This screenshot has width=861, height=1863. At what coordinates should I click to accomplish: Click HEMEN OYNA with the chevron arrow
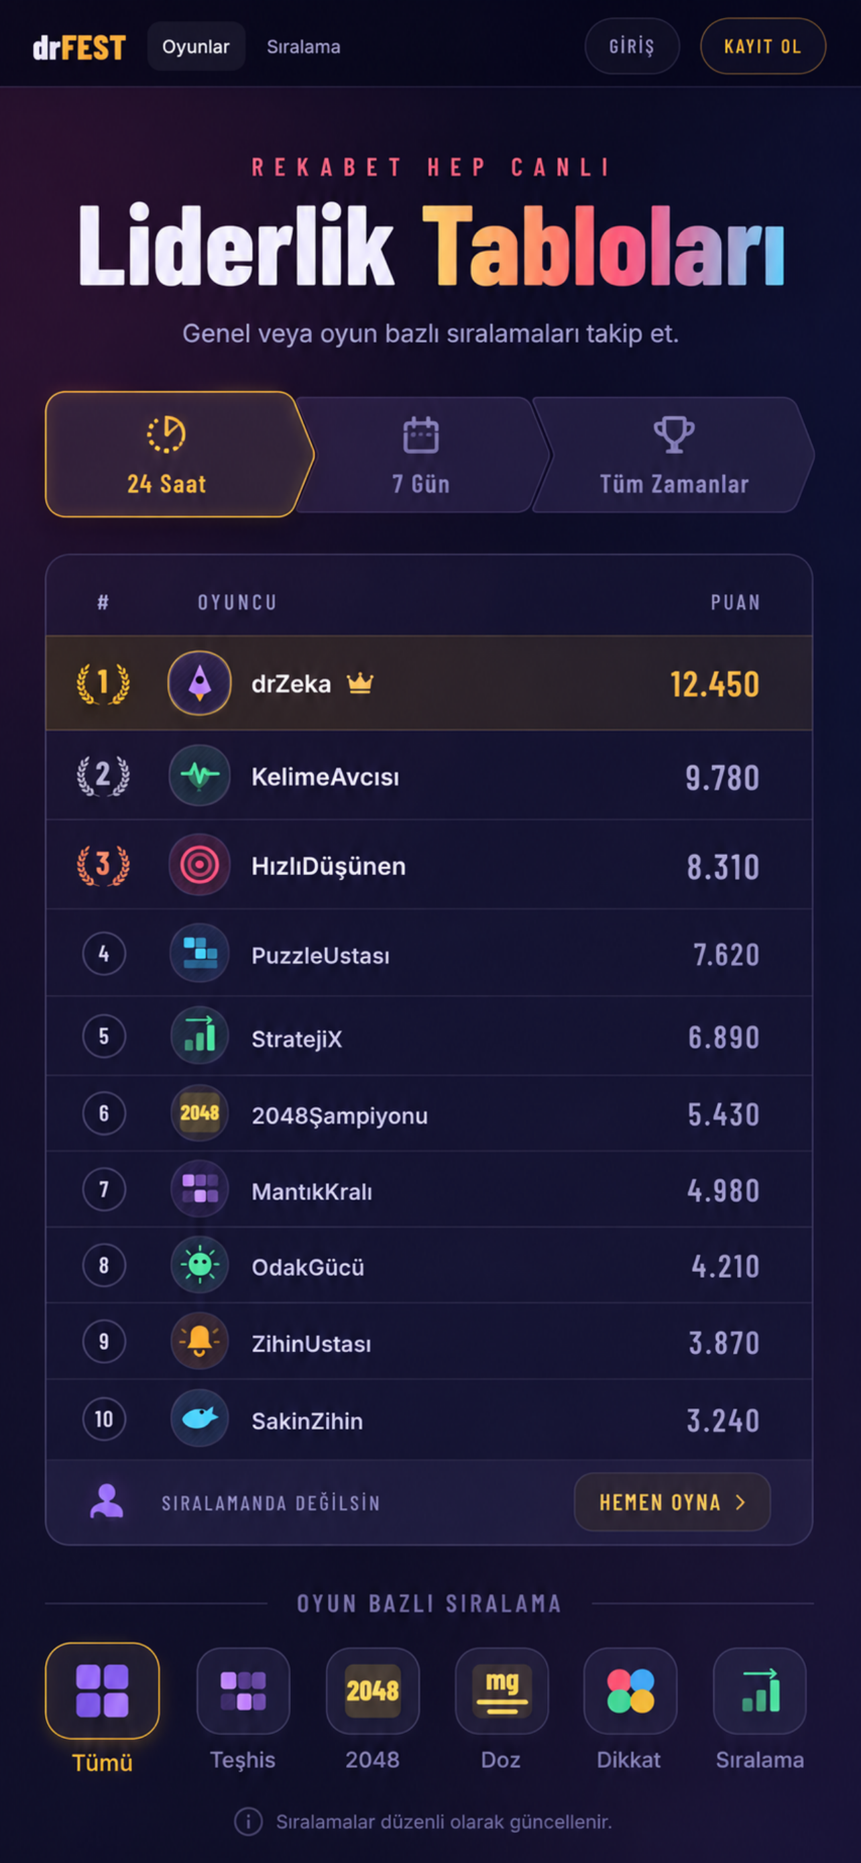[x=673, y=1502]
